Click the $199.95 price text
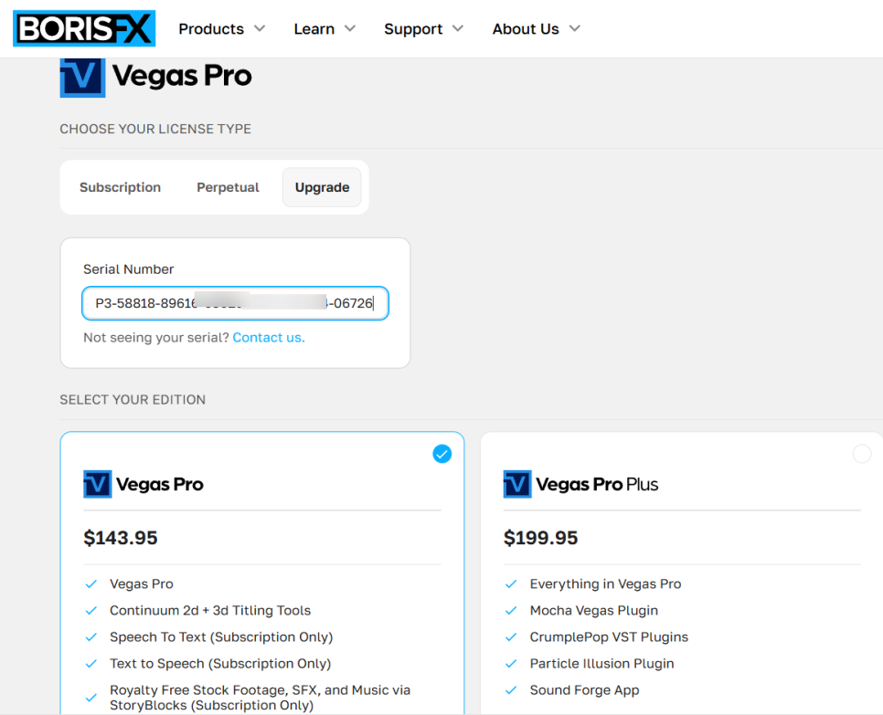Screen dimensions: 883x715 540,538
